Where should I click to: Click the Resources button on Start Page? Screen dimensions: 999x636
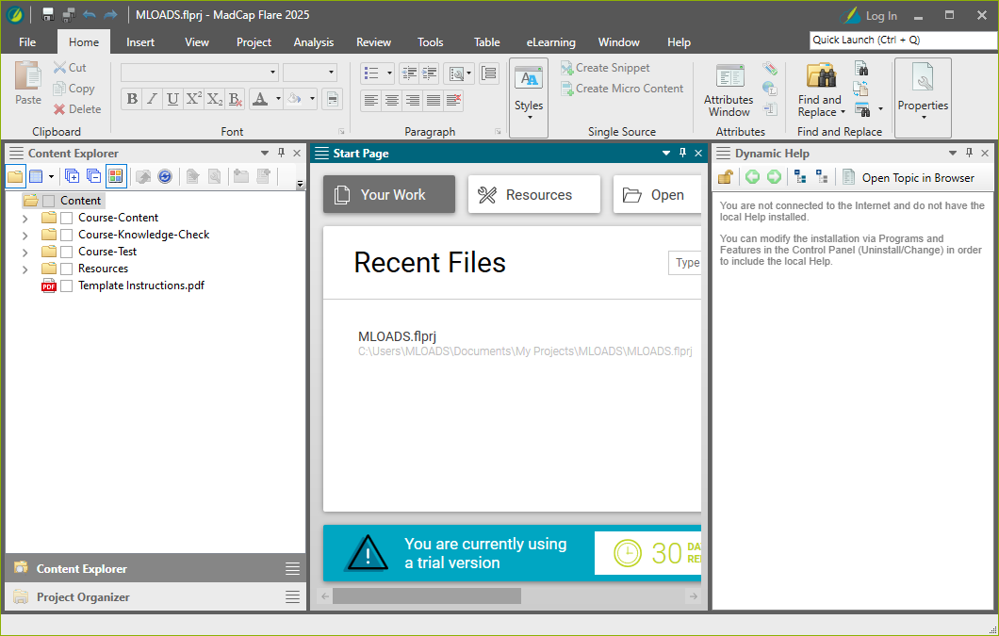534,194
